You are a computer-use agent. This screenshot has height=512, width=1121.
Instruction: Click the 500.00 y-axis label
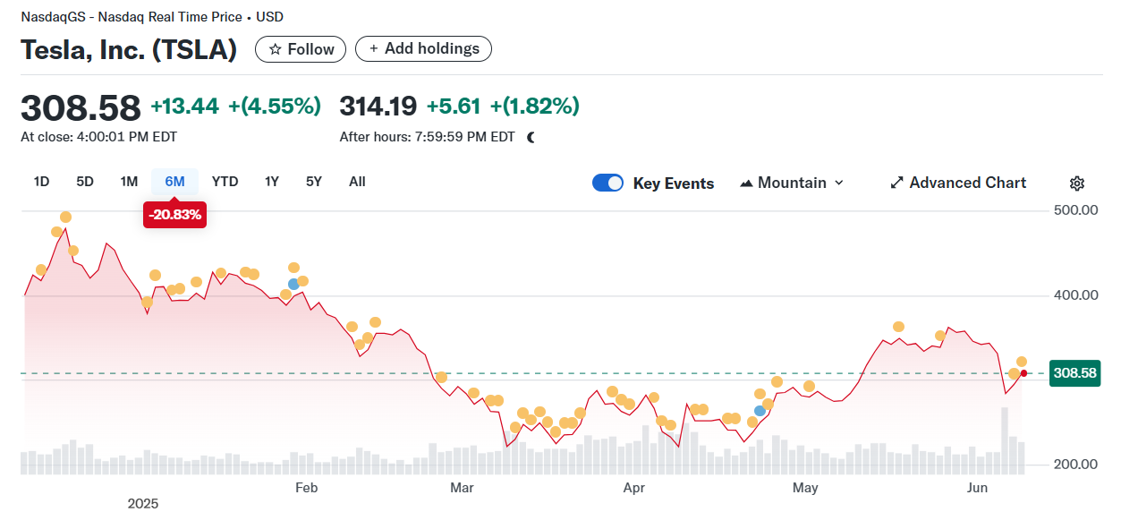1075,211
